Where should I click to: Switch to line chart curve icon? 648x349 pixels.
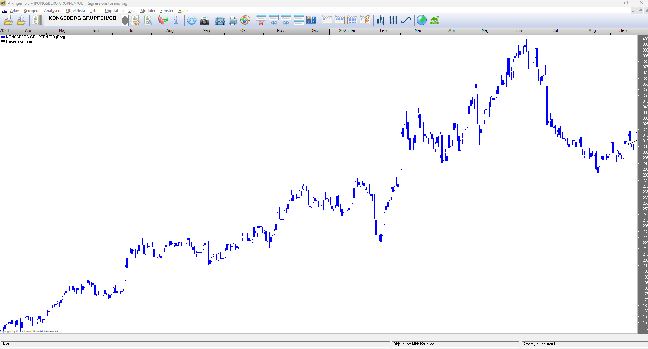click(x=406, y=21)
